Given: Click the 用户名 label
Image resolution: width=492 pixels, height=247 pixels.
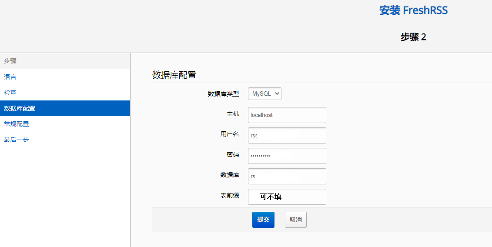Looking at the screenshot, I should [230, 134].
